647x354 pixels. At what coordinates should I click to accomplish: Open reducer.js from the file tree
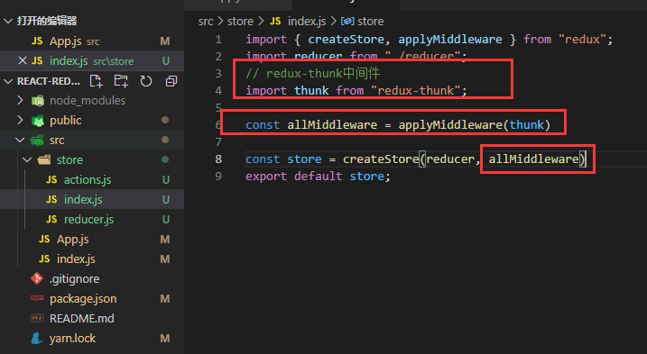click(x=88, y=219)
